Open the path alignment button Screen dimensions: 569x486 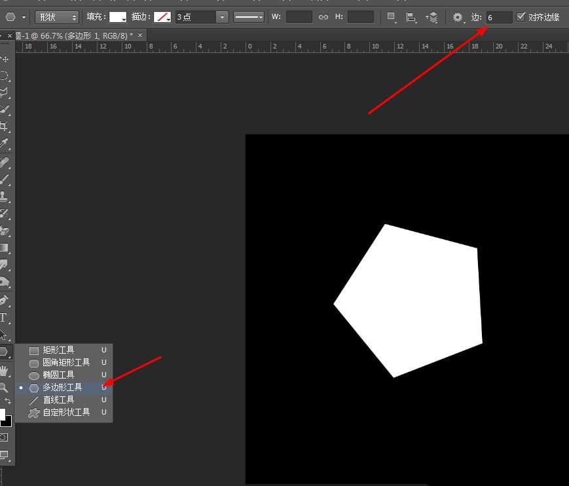(x=411, y=17)
